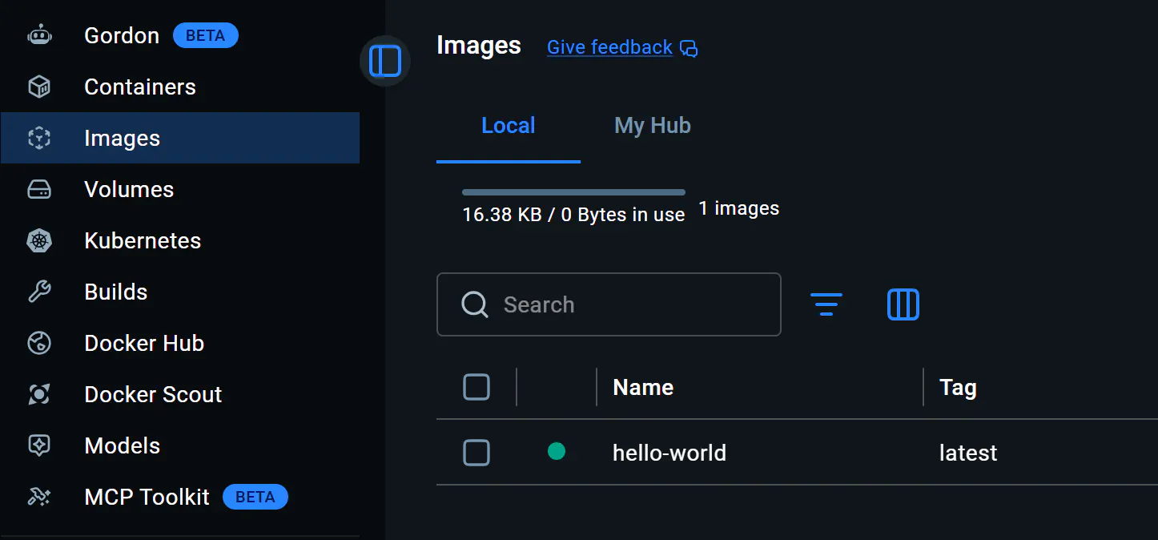1158x540 pixels.
Task: Open the hello-world image row
Action: pyautogui.click(x=797, y=453)
